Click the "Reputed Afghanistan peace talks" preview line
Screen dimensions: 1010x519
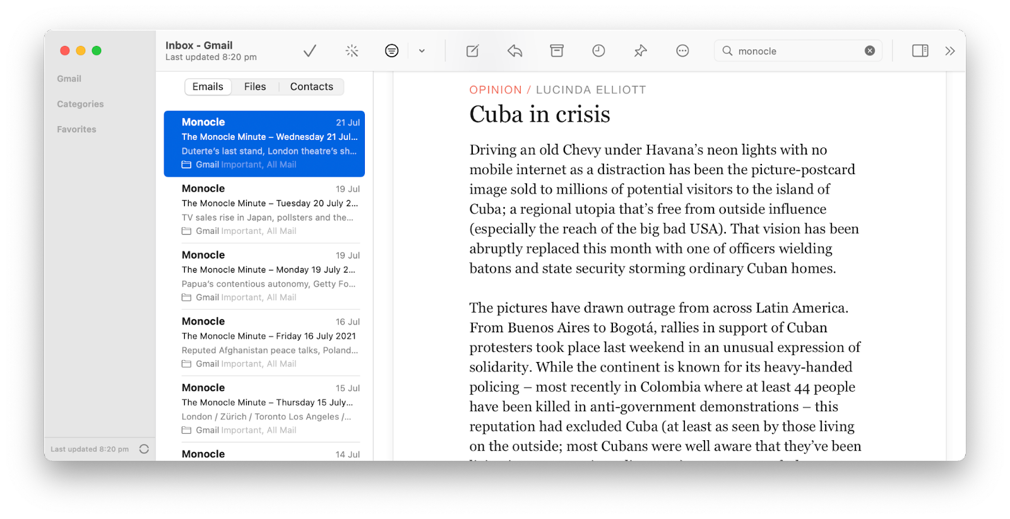coord(270,350)
